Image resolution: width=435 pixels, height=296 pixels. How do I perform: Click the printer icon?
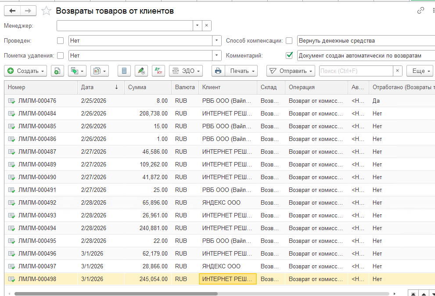218,71
